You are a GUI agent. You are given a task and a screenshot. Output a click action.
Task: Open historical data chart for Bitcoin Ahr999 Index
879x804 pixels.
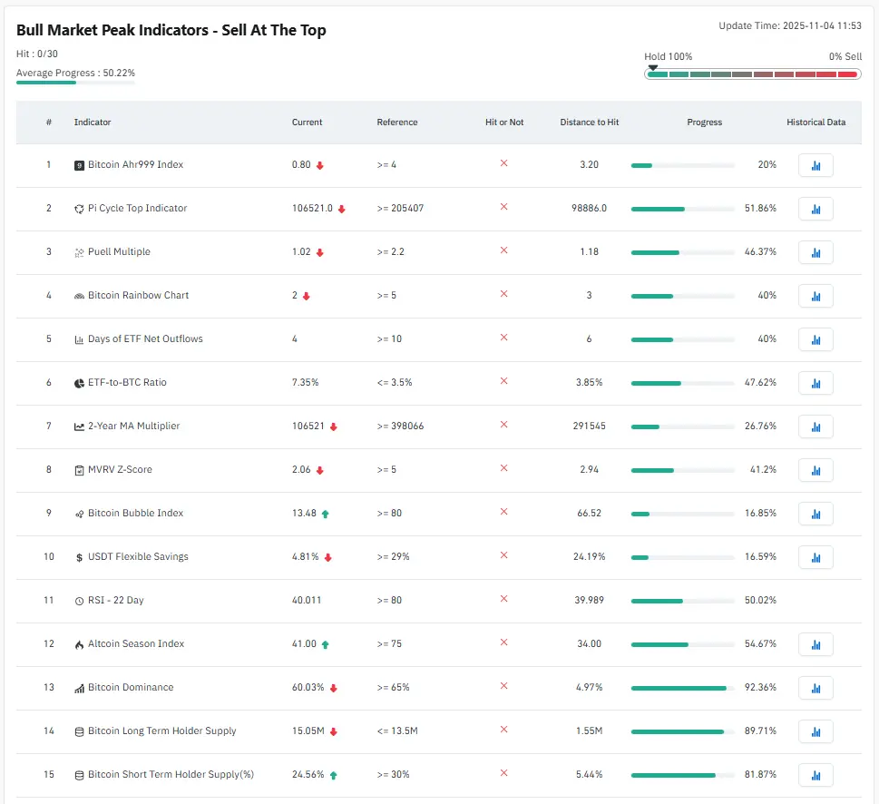[x=816, y=165]
